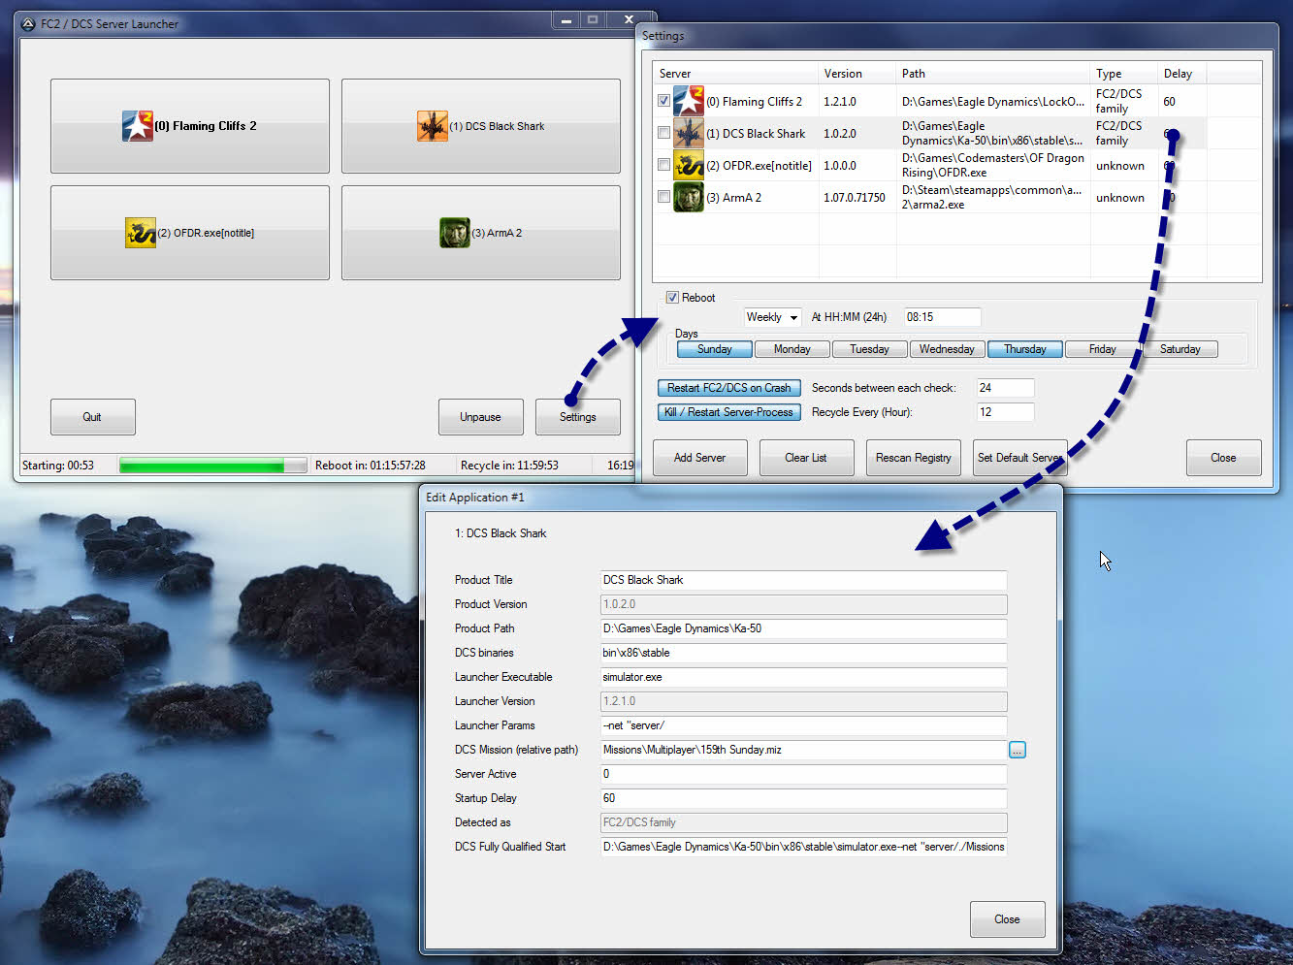Screen dimensions: 1293x965
Task: Edit Recycle Every (Hour) field
Action: click(x=1005, y=412)
